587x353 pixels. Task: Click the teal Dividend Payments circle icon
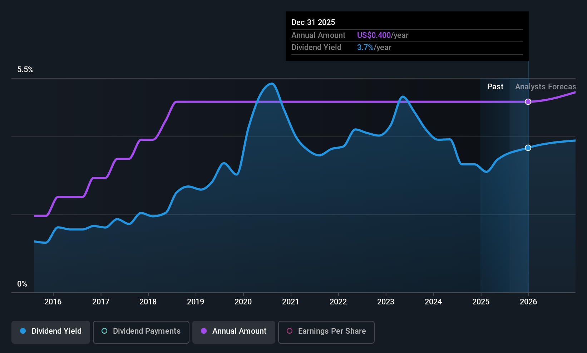[x=104, y=331]
